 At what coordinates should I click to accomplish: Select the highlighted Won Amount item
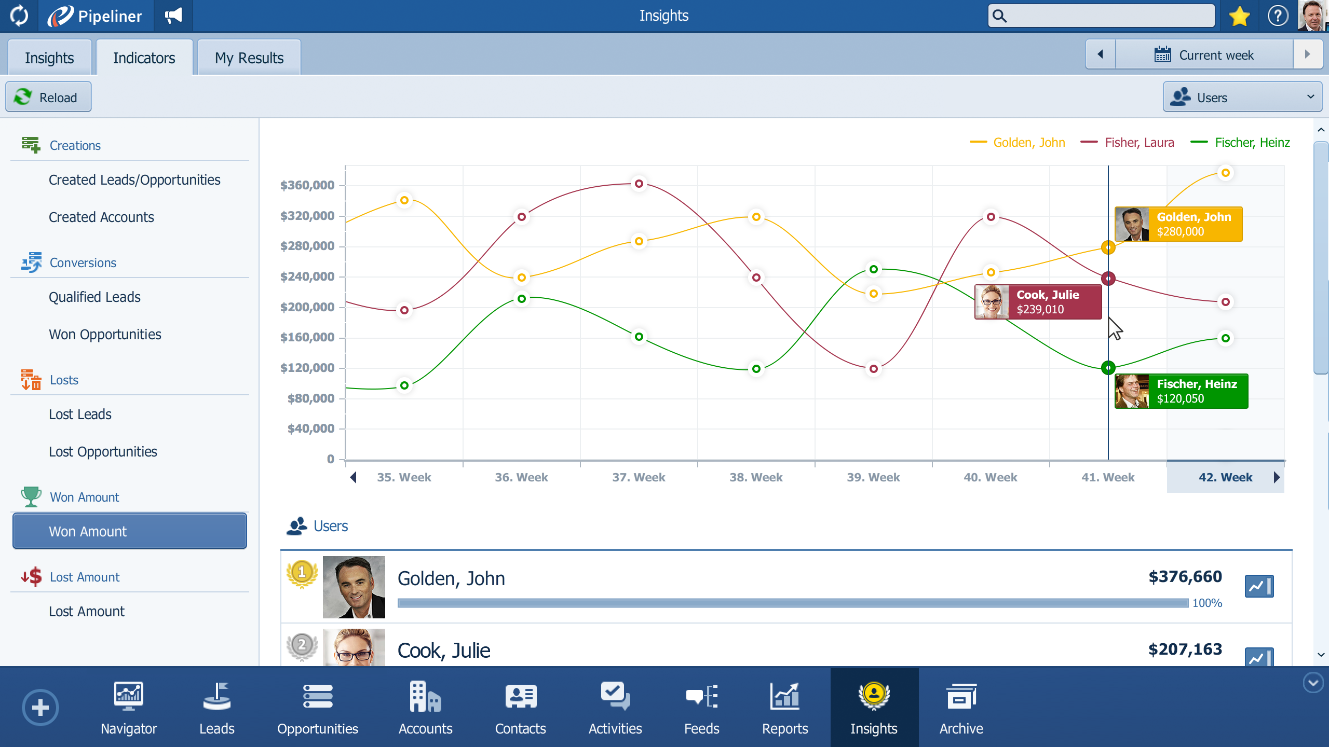coord(130,531)
